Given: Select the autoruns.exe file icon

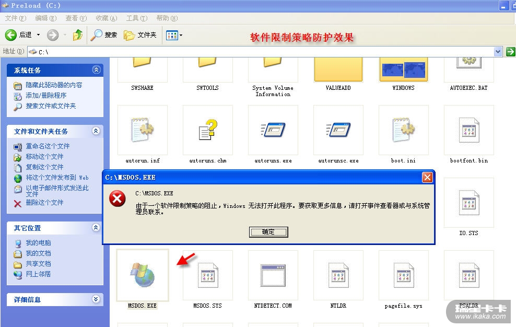Looking at the screenshot, I should 273,130.
